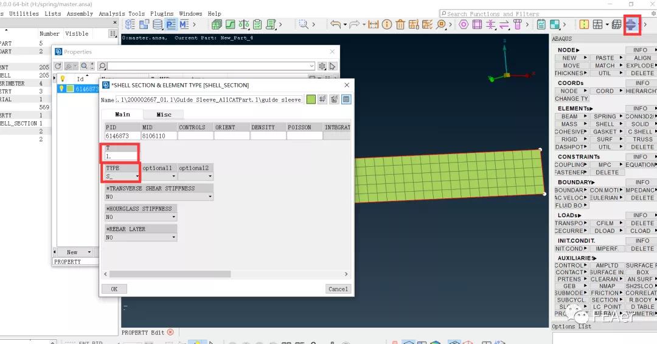
Task: Expand the Undo history dropdown arrow
Action: pos(346,25)
